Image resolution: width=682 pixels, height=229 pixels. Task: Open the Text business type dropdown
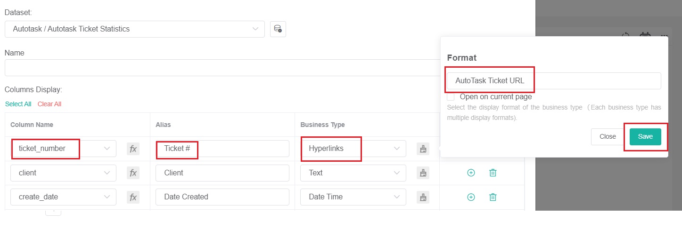tap(353, 173)
